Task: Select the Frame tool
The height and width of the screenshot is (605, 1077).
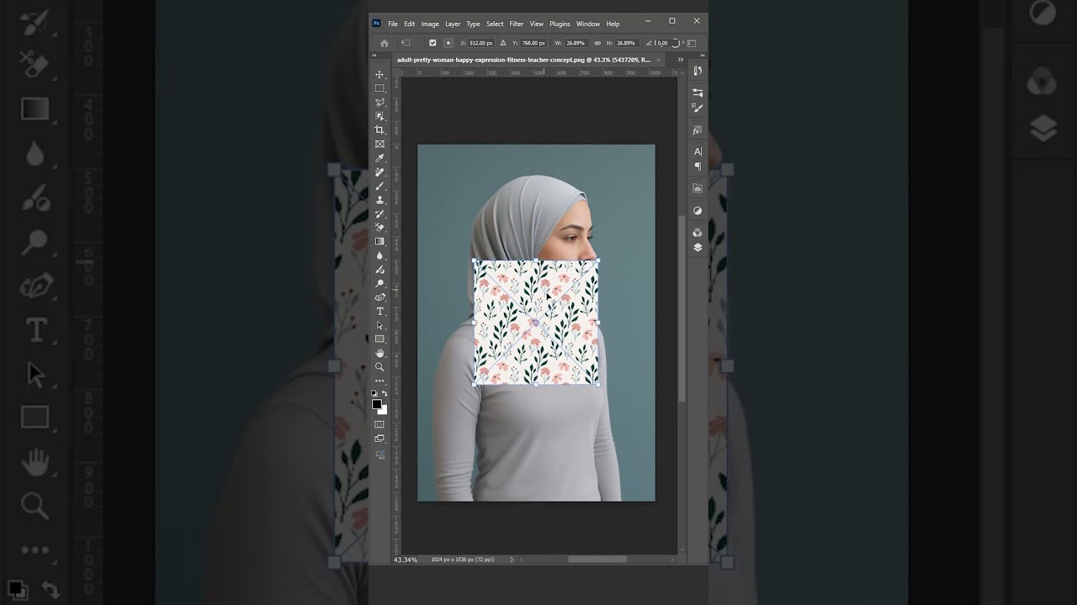Action: pyautogui.click(x=379, y=145)
